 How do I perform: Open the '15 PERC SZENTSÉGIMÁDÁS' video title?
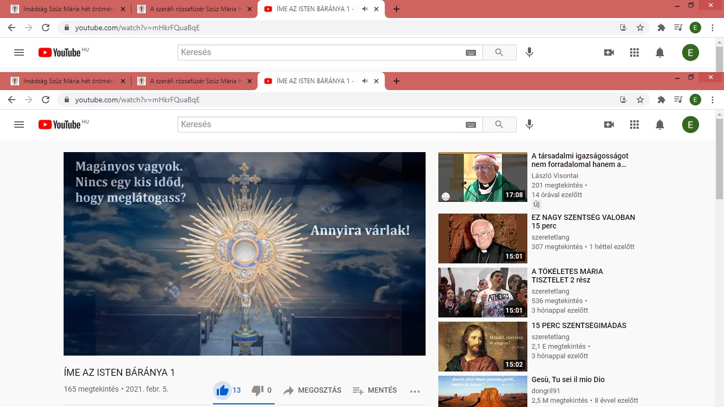click(x=579, y=325)
